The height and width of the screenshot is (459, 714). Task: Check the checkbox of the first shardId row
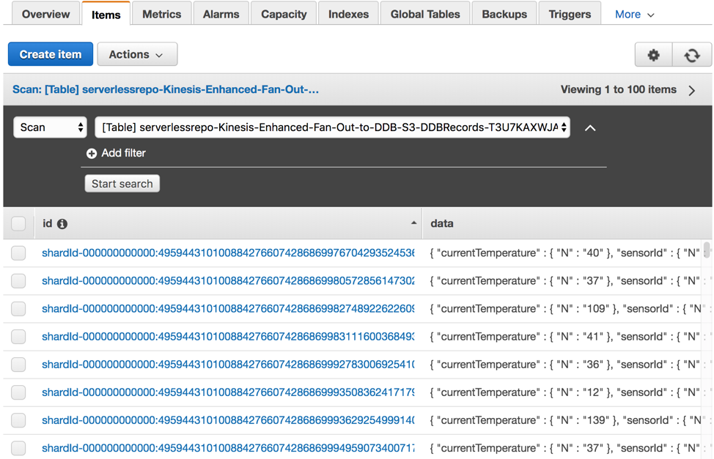pos(18,253)
